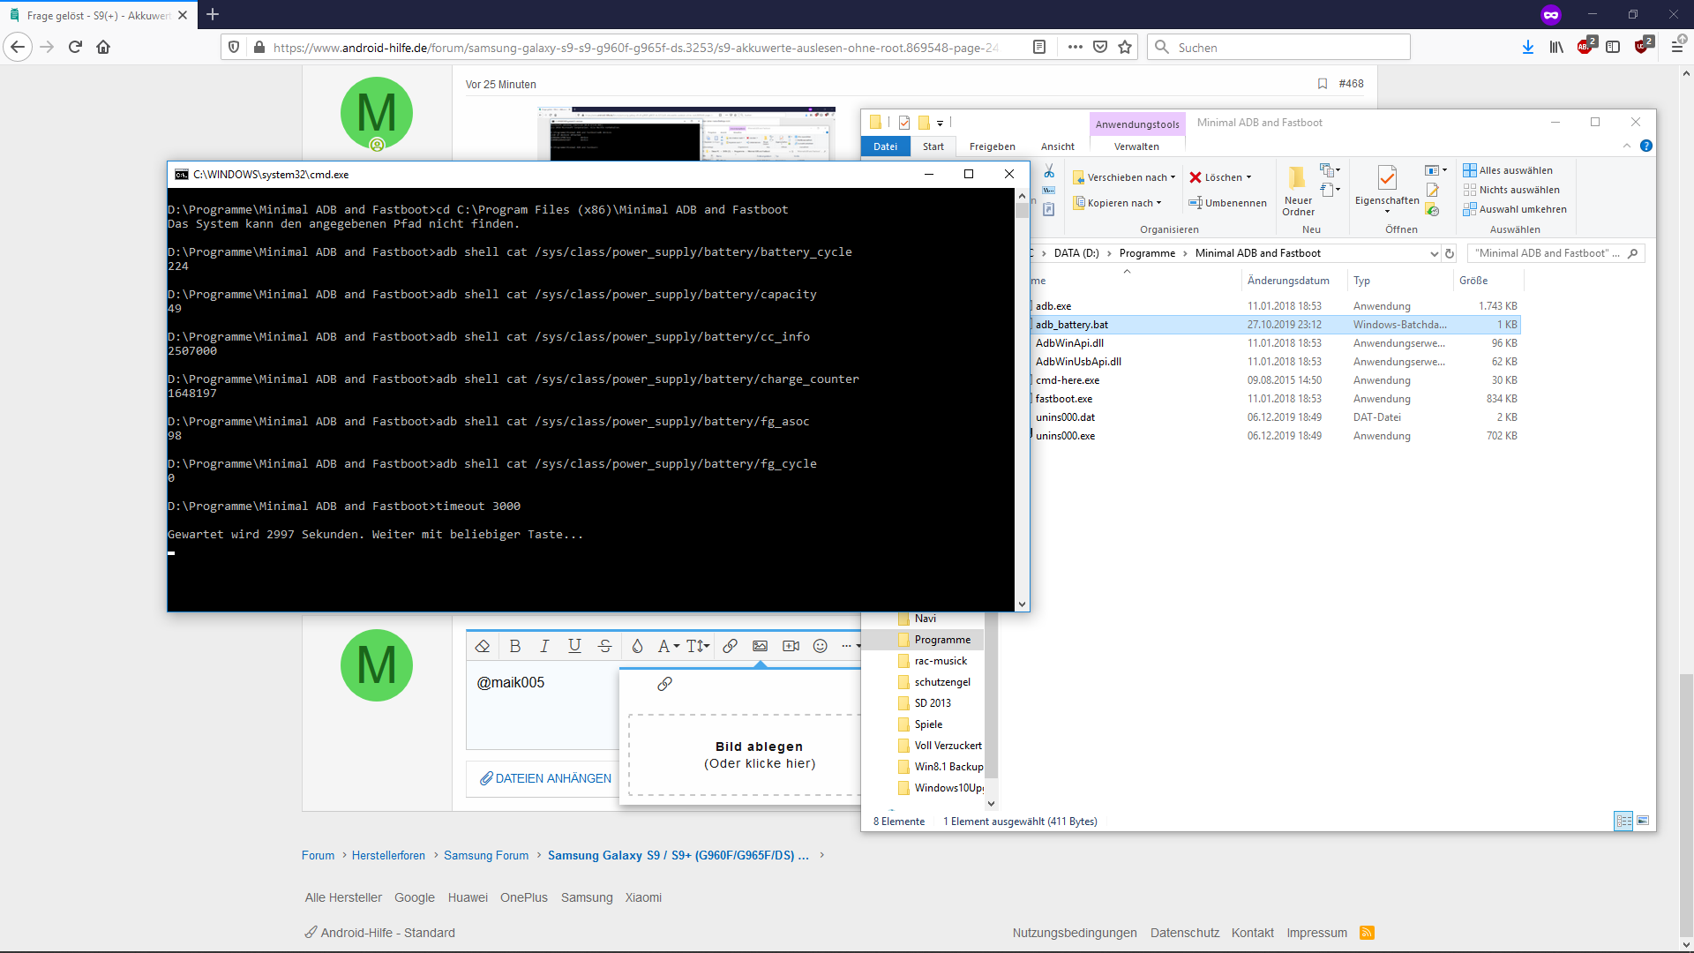The height and width of the screenshot is (953, 1694).
Task: Switch to the 'Start' ribbon tab in Explorer
Action: (933, 146)
